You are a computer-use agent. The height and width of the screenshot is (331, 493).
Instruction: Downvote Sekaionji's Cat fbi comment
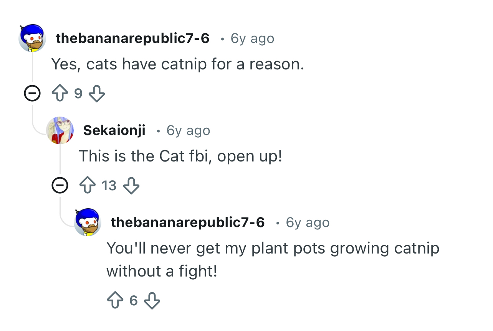131,186
